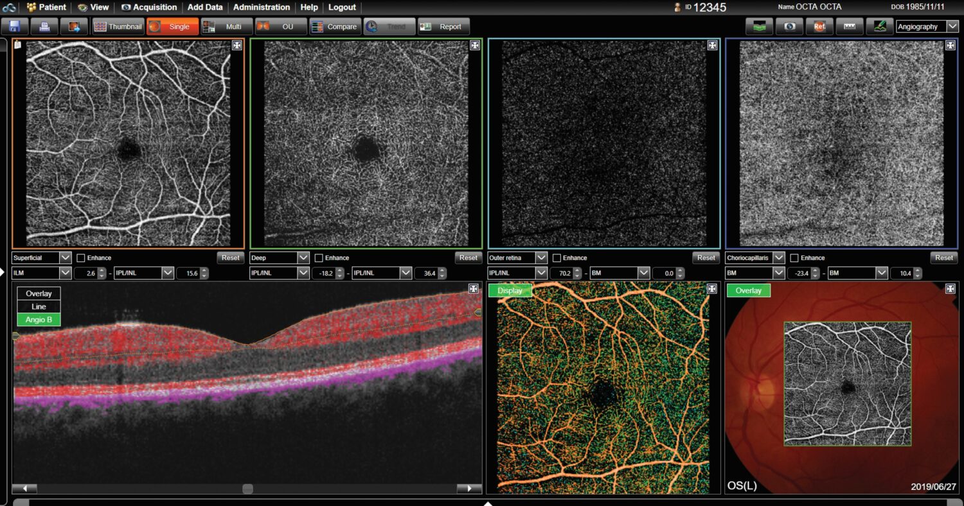964x506 pixels.
Task: Enable the Enhance checkbox for Superficial layer
Action: (x=81, y=258)
